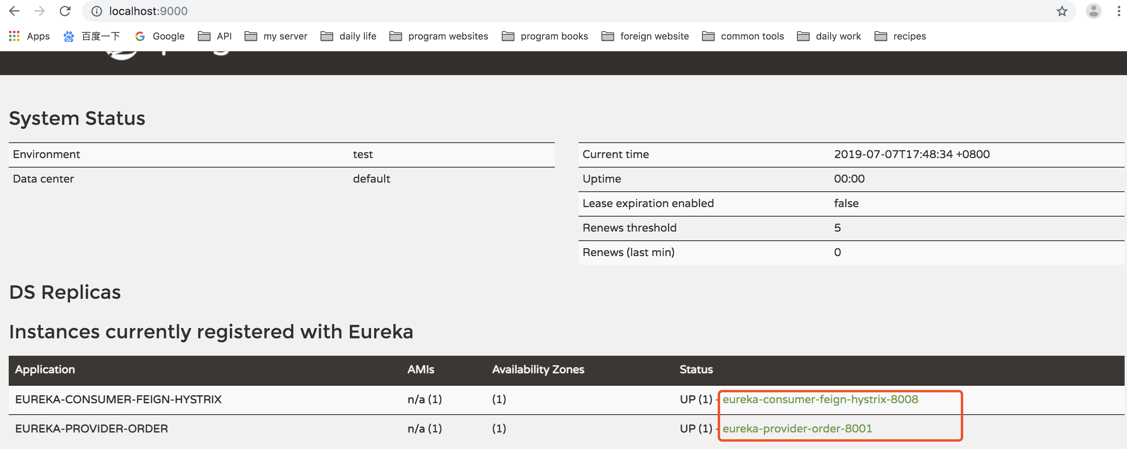Click the eureka-consumer-feign-hystrix-8008 instance link

[820, 399]
